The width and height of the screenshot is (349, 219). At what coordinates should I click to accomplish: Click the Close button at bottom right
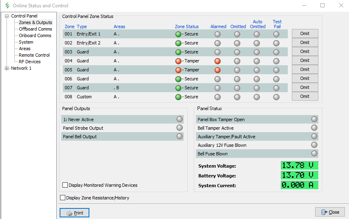[x=330, y=212]
